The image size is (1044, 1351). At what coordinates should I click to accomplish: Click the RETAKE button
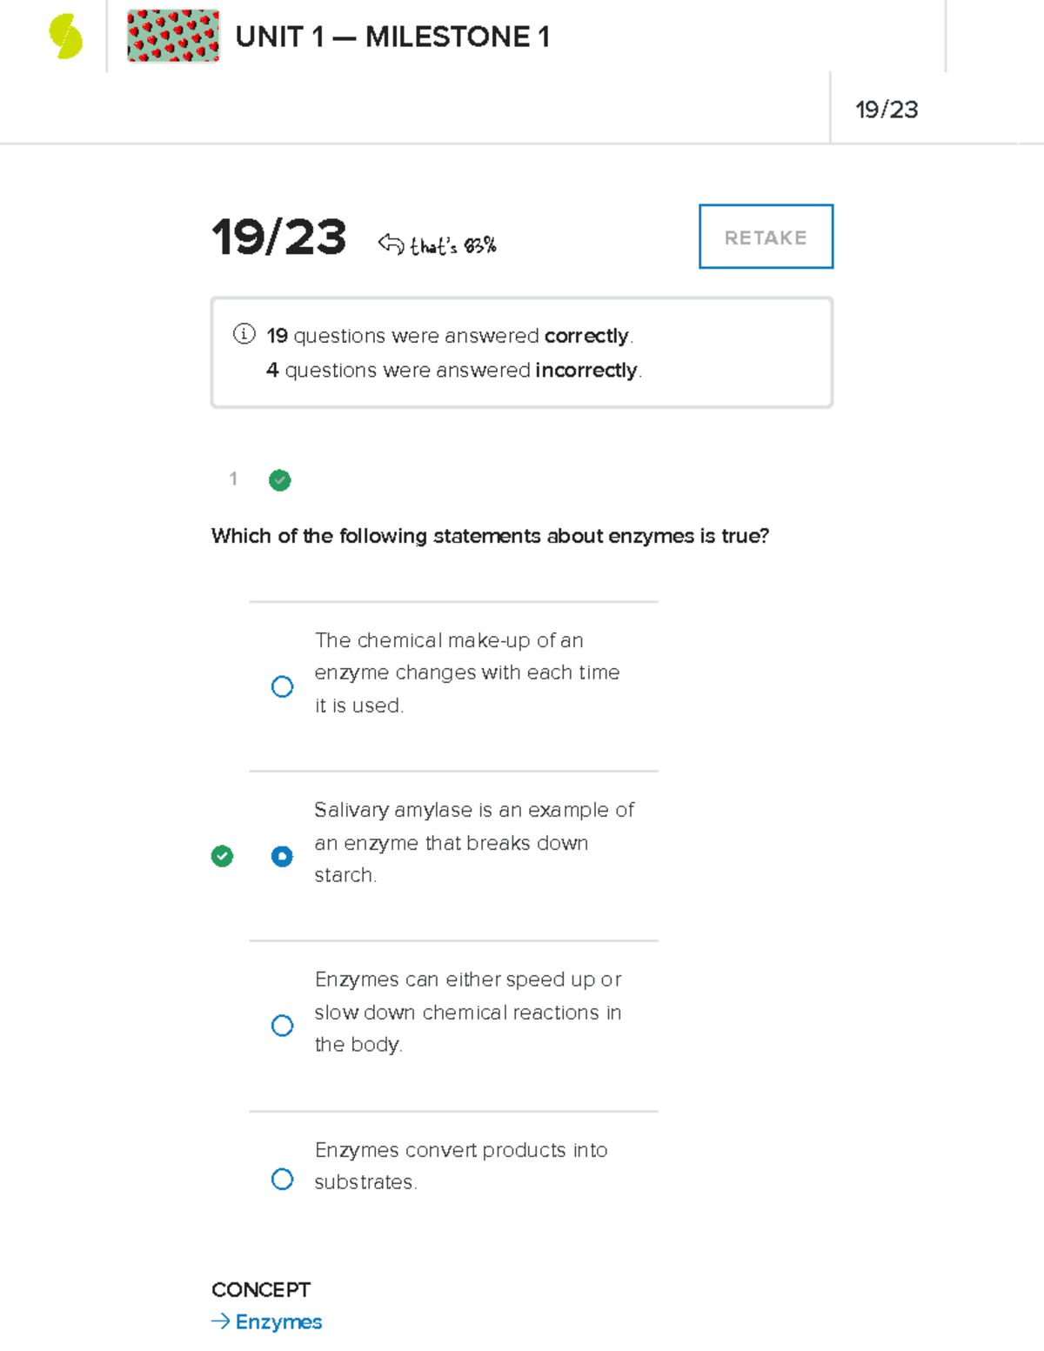click(765, 237)
